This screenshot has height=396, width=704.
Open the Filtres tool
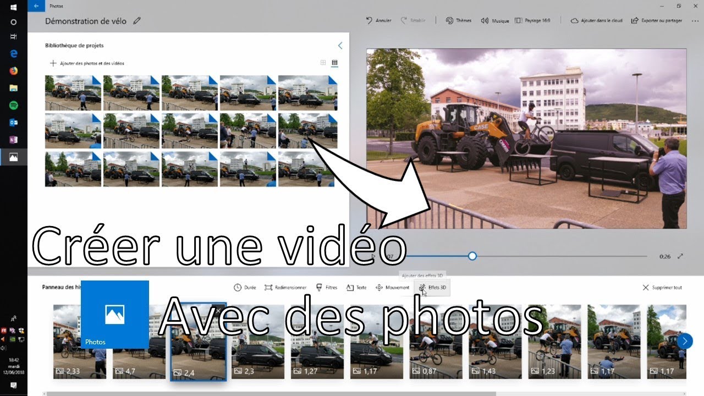(x=327, y=287)
